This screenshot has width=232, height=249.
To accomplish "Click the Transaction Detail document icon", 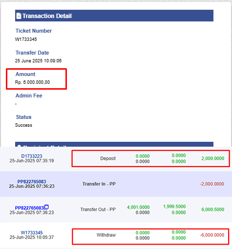I will tap(19, 16).
